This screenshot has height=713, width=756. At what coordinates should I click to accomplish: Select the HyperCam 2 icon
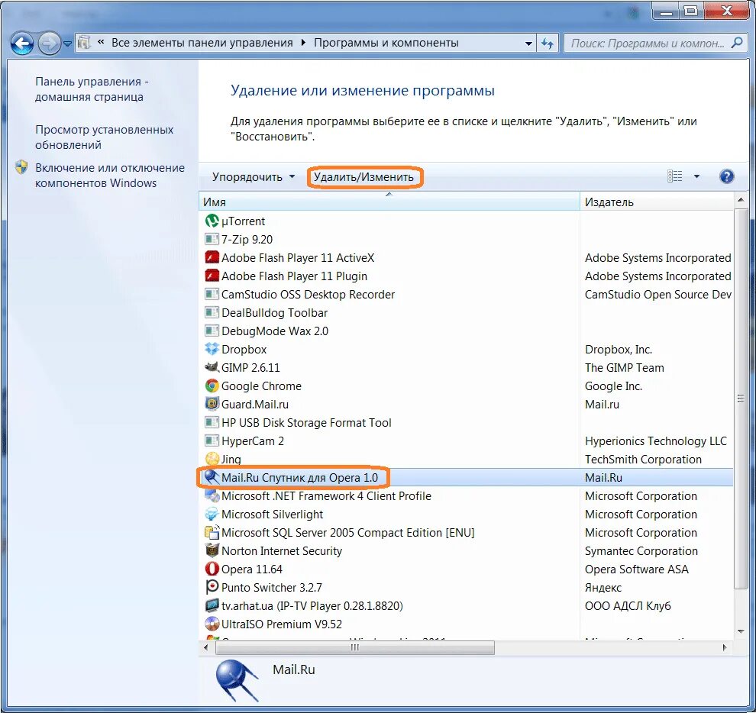212,440
